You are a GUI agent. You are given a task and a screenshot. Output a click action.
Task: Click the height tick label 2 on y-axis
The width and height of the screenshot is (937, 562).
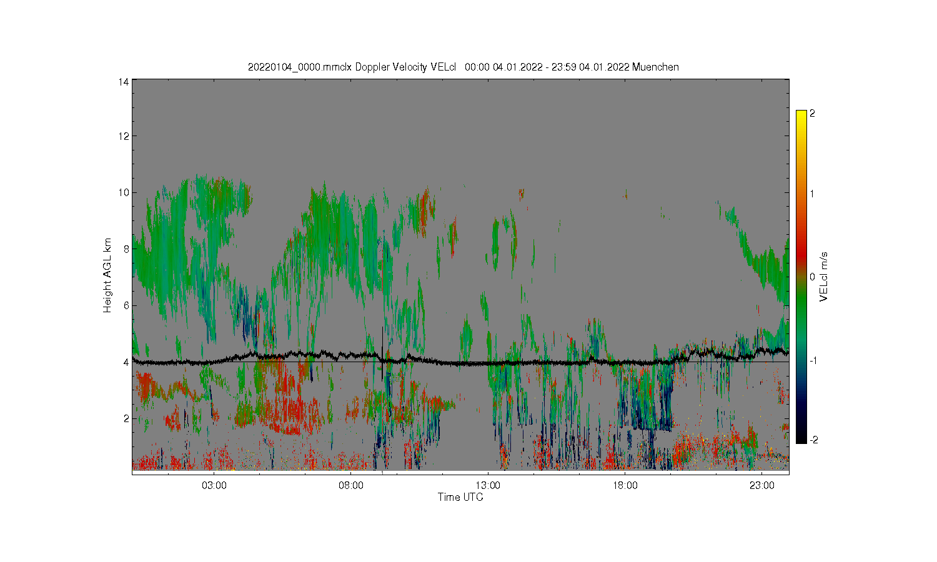point(127,418)
